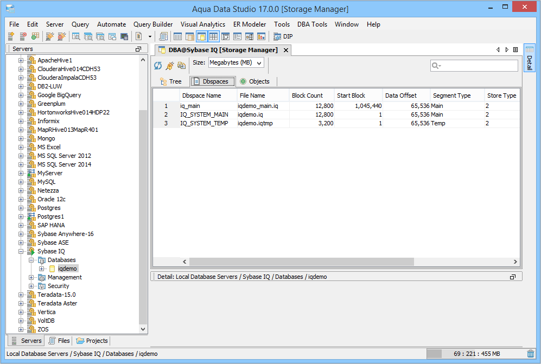The height and width of the screenshot is (364, 541).
Task: Switch to the Tree view toggle
Action: [170, 81]
